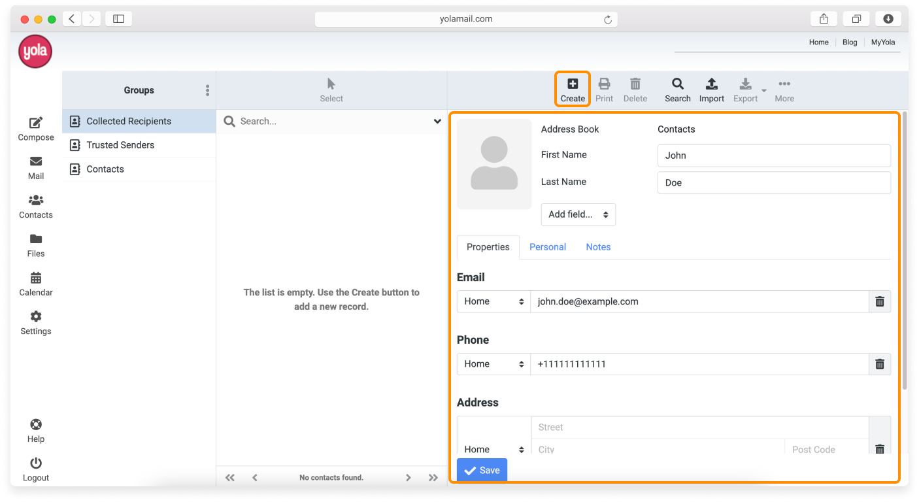The height and width of the screenshot is (502, 919).
Task: Open the Notes tab
Action: tap(597, 246)
